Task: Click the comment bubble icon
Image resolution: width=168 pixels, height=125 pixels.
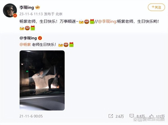Action: (x=132, y=116)
